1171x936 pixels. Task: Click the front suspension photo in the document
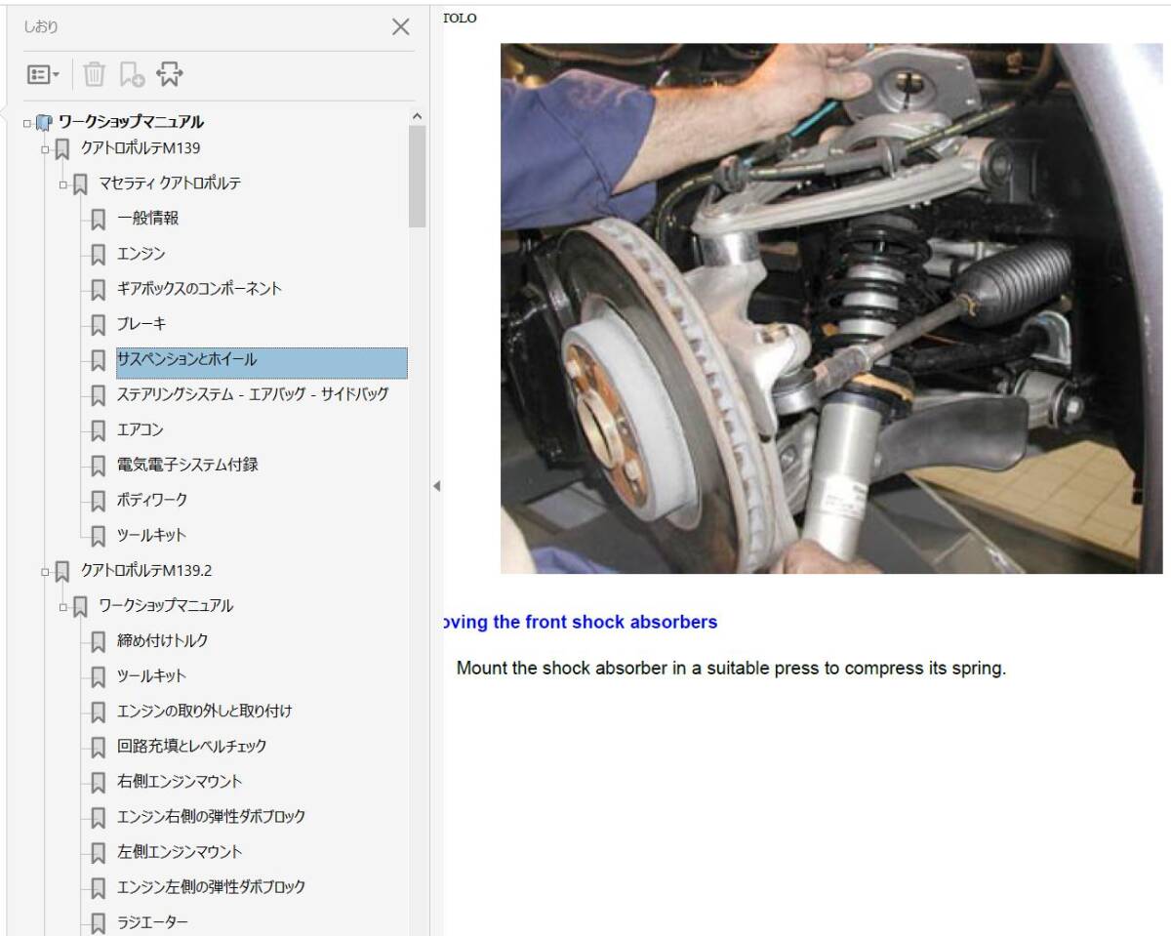(x=831, y=308)
